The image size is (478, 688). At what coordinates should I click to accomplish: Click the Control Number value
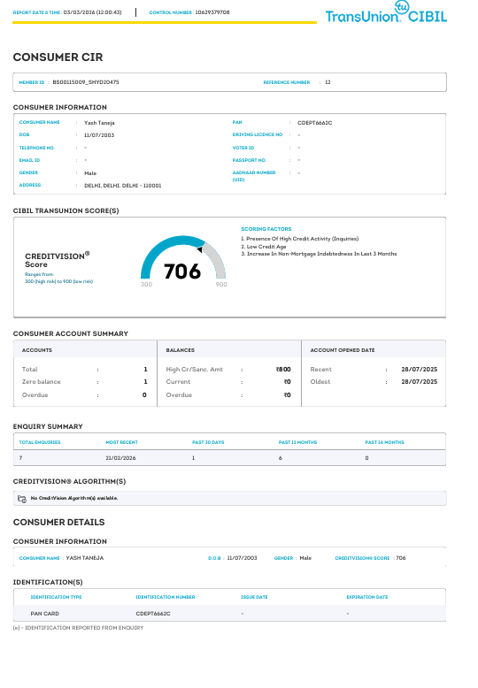click(212, 12)
